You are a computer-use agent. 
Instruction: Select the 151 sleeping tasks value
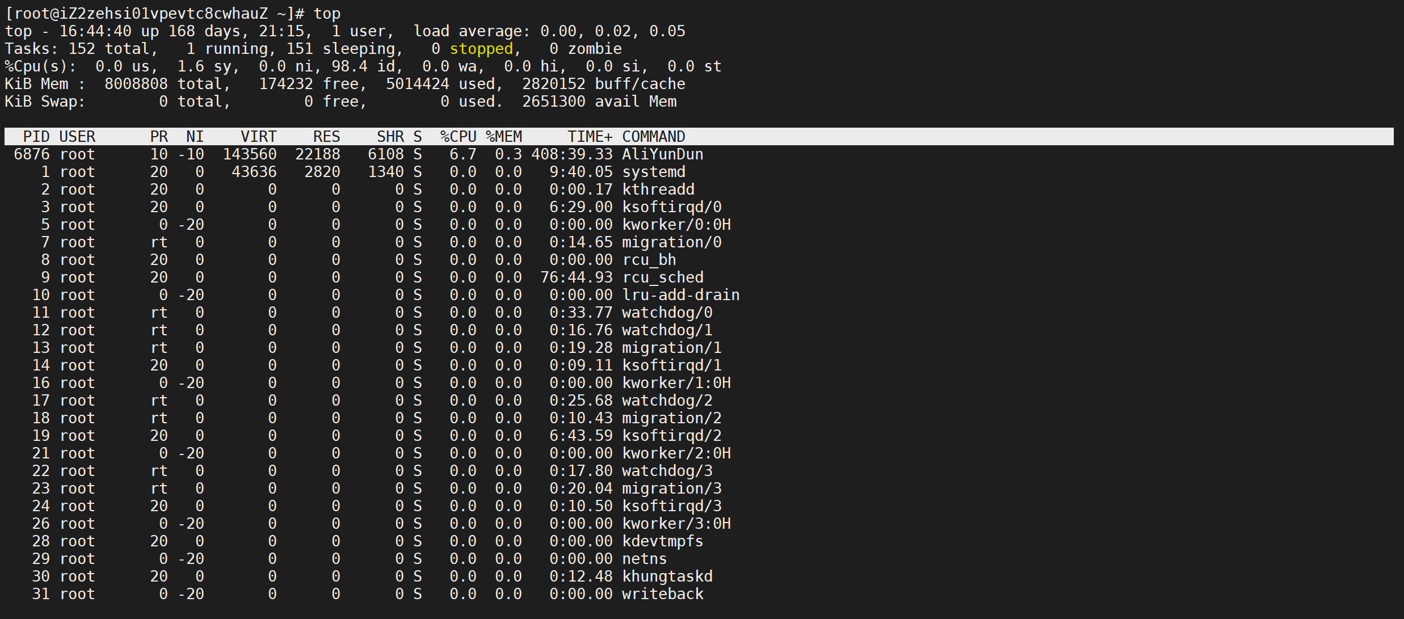[300, 49]
